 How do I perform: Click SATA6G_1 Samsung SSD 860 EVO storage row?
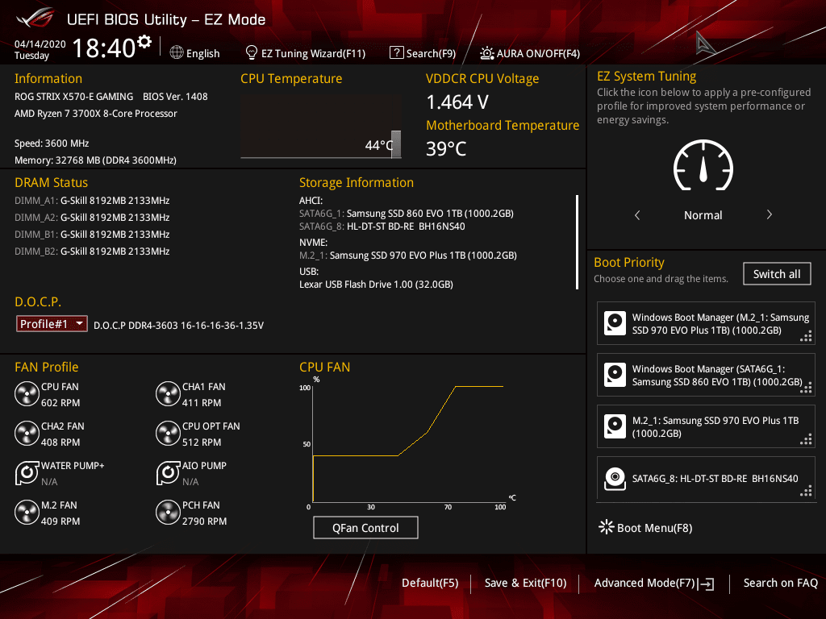click(x=407, y=213)
